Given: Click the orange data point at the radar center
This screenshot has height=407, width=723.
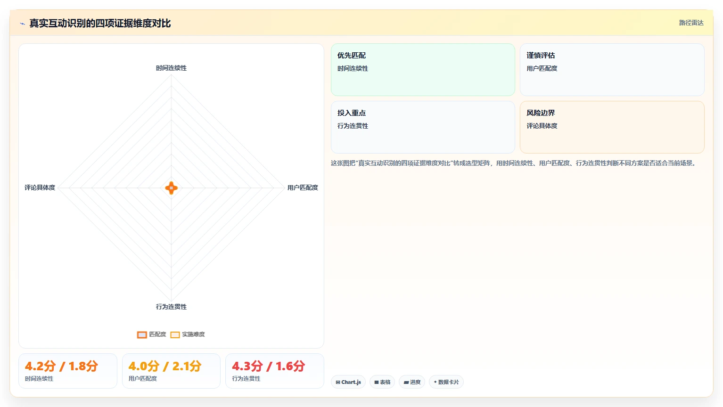Looking at the screenshot, I should [172, 188].
